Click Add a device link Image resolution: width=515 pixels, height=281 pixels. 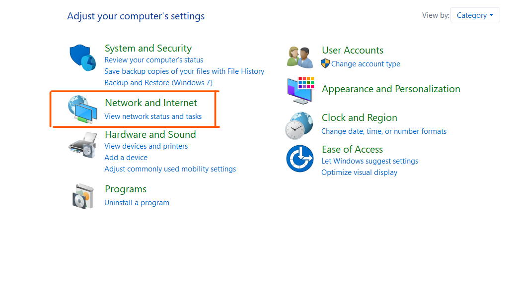tap(126, 158)
